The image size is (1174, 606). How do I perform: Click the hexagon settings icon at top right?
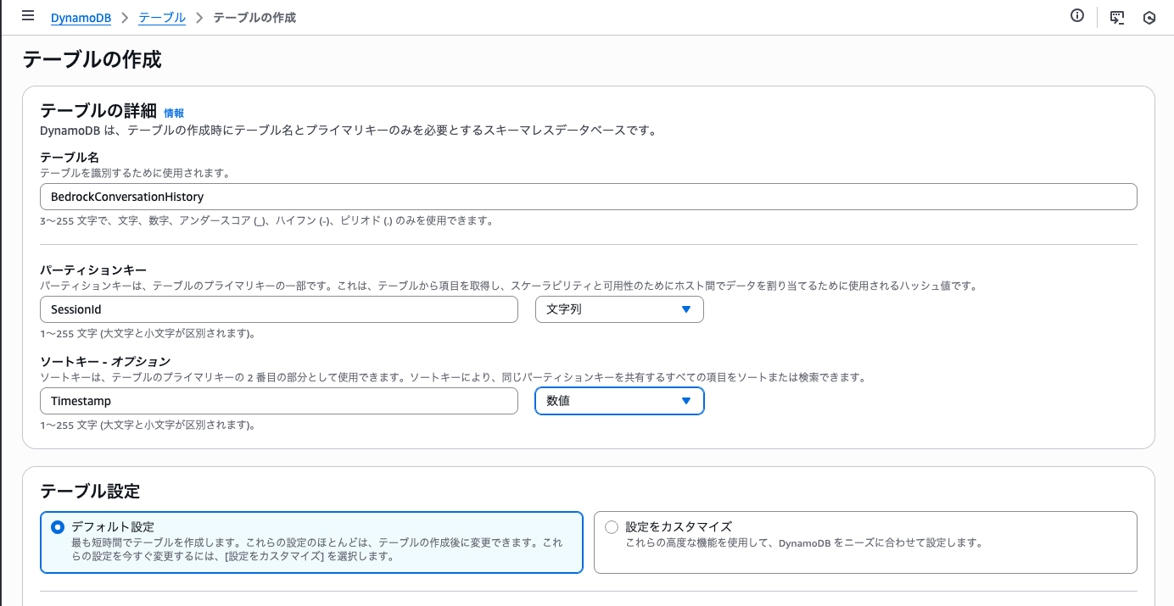pyautogui.click(x=1149, y=17)
